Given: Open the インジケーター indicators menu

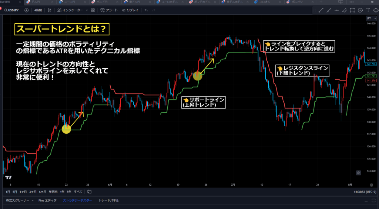Looking at the screenshot, I should tap(71, 10).
